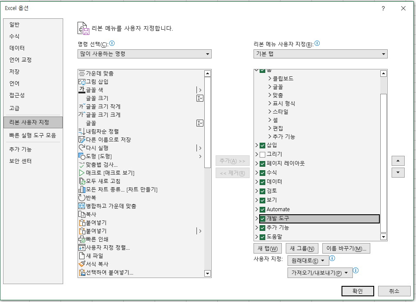
Task: Open the 원래대로 dropdown button
Action: click(x=308, y=261)
